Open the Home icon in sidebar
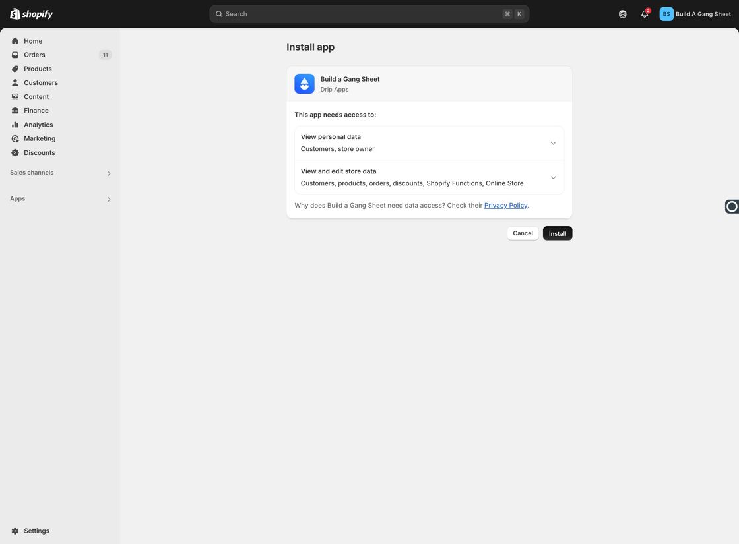The width and height of the screenshot is (739, 544). point(15,41)
